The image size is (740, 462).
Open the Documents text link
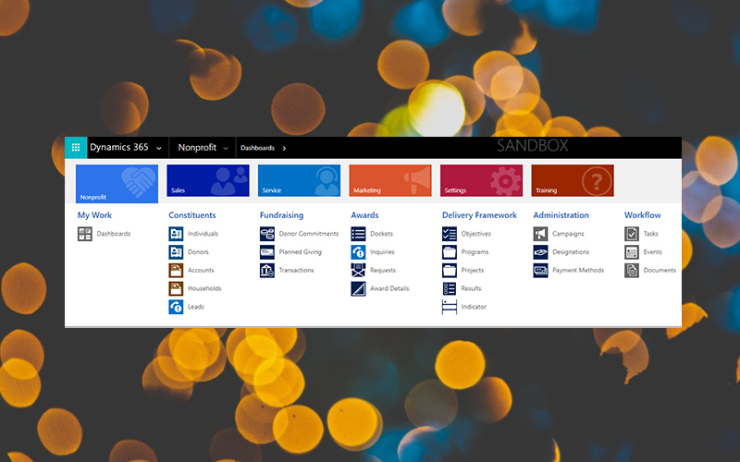(x=660, y=270)
